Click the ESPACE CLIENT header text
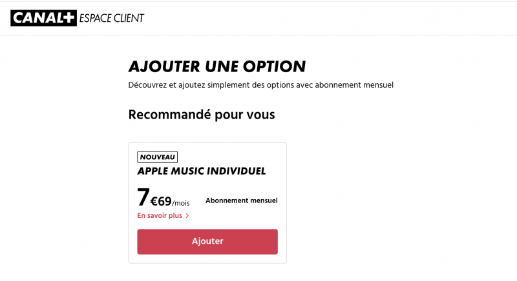517x281 pixels. click(112, 17)
